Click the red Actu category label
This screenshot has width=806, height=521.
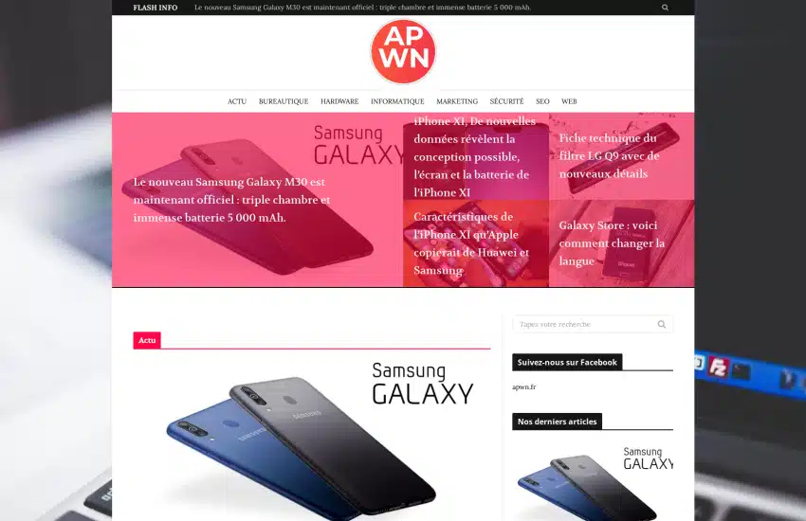click(147, 340)
